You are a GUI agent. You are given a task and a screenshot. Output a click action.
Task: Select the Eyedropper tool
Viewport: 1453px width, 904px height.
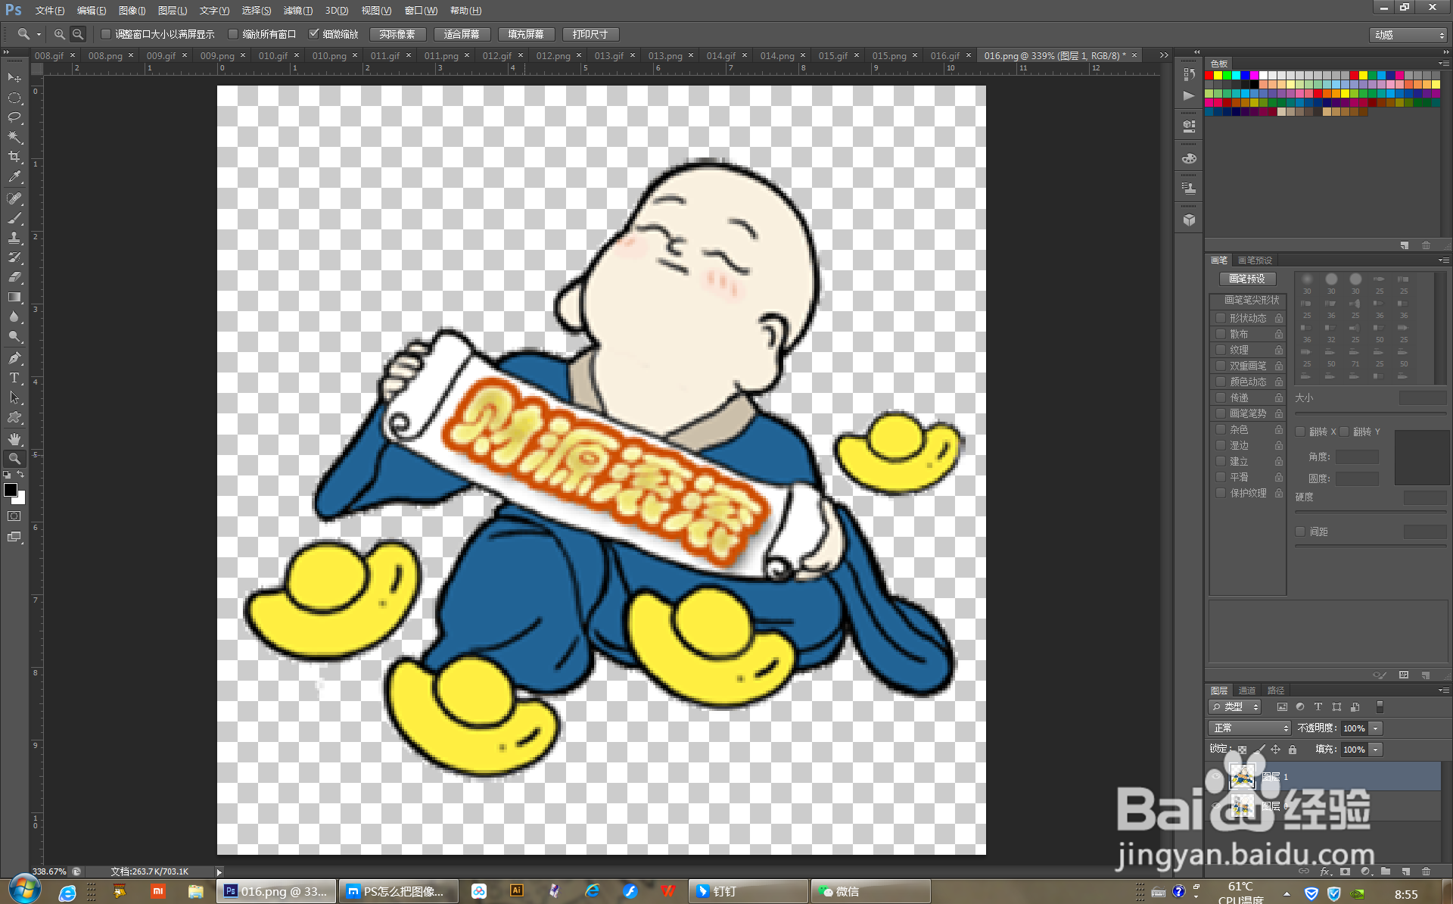pyautogui.click(x=14, y=177)
